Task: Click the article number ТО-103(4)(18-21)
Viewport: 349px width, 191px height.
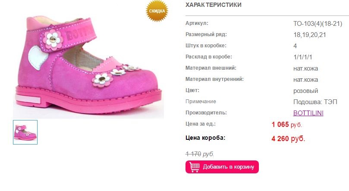Action: (x=318, y=24)
